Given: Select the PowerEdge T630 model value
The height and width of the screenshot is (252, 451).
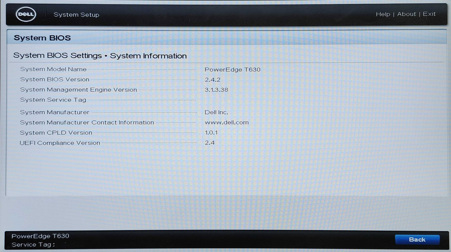Looking at the screenshot, I should (x=232, y=69).
